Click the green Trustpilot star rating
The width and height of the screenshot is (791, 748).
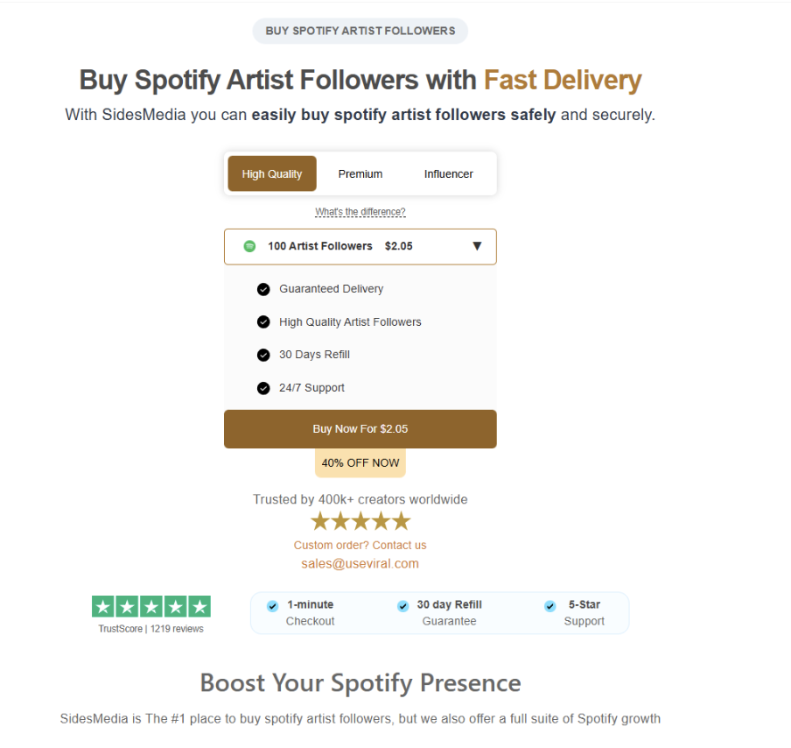pos(151,606)
